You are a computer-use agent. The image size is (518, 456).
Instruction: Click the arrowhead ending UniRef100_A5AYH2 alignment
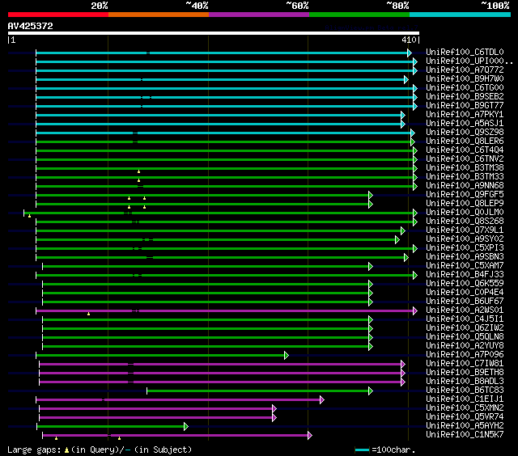[x=186, y=427]
